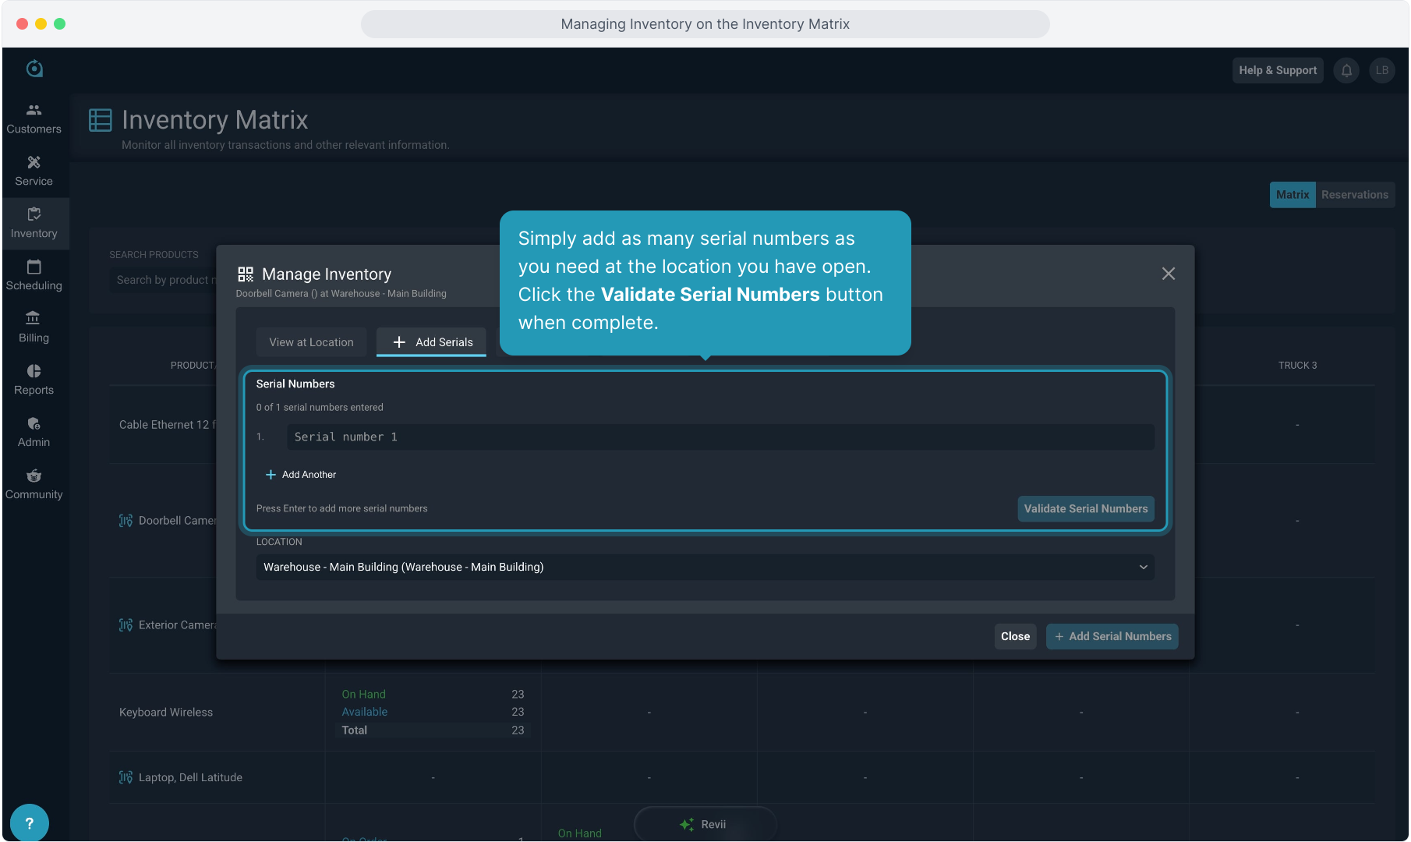Viewport: 1411px width, 842px height.
Task: Open the LB user avatar menu
Action: (1381, 70)
